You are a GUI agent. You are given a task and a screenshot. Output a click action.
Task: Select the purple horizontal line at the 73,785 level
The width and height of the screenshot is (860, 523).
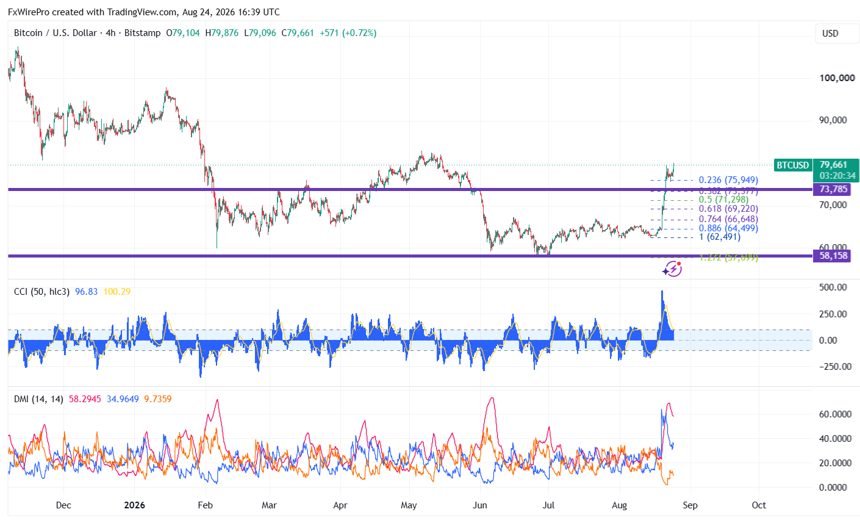(410, 189)
